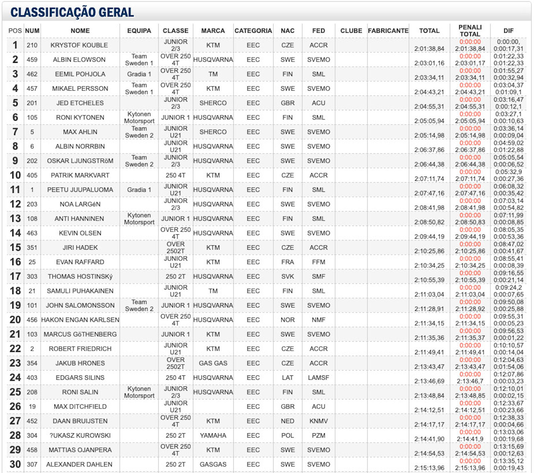The image size is (534, 473).
Task: Click federation KNMV in BRUIJSTEN row
Action: (x=318, y=421)
